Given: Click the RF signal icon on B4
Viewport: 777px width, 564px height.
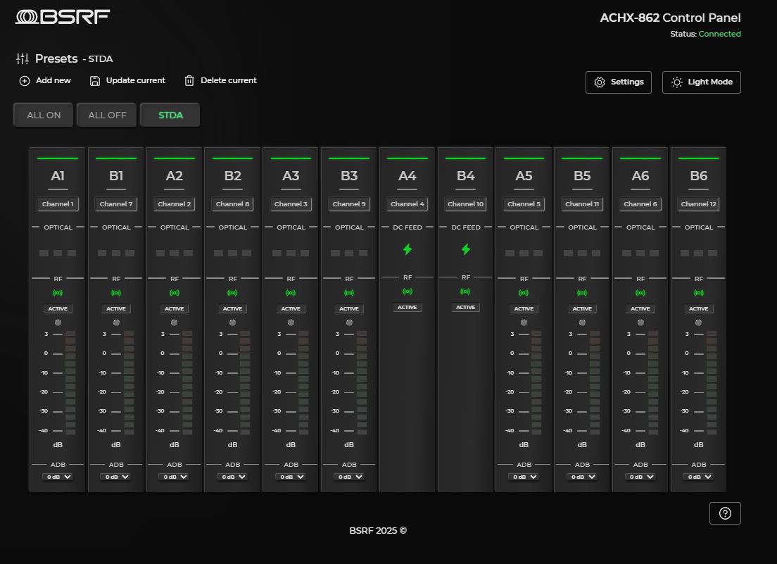Looking at the screenshot, I should pyautogui.click(x=465, y=292).
